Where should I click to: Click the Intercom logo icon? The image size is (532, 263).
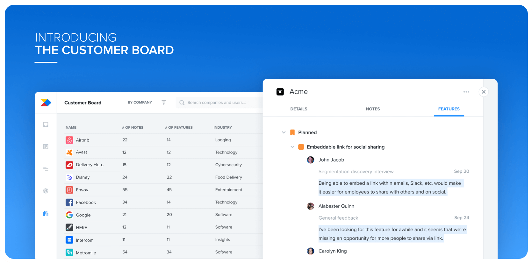pos(69,240)
